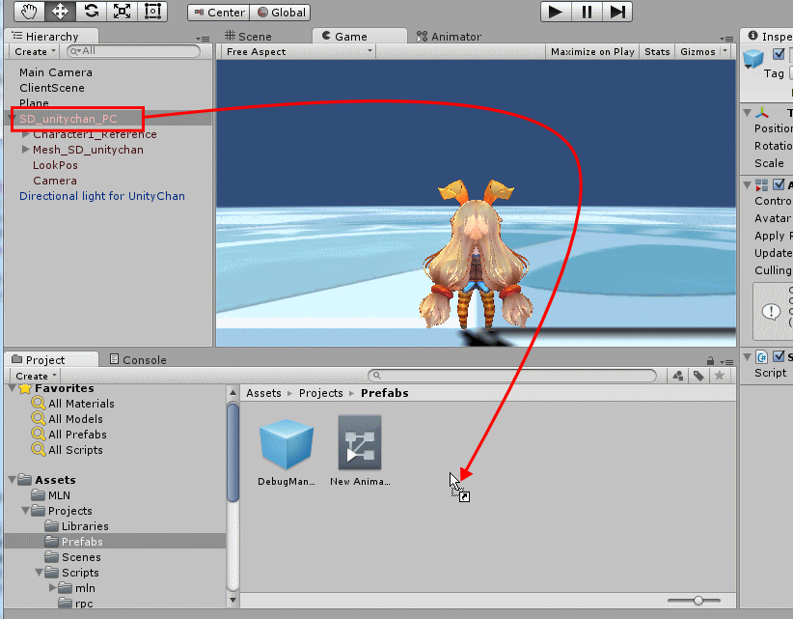The height and width of the screenshot is (619, 793).
Task: Open the Project Create dropdown
Action: pos(36,376)
